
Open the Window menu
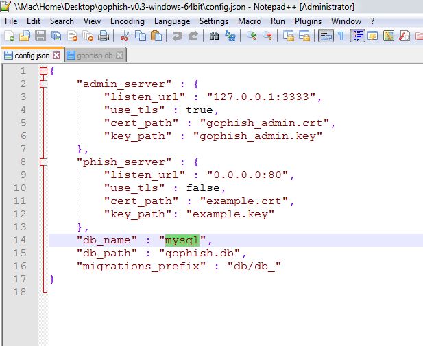(x=346, y=21)
